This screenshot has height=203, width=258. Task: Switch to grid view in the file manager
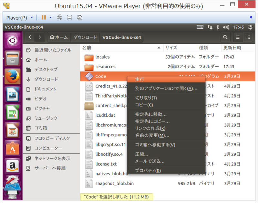click(x=248, y=37)
